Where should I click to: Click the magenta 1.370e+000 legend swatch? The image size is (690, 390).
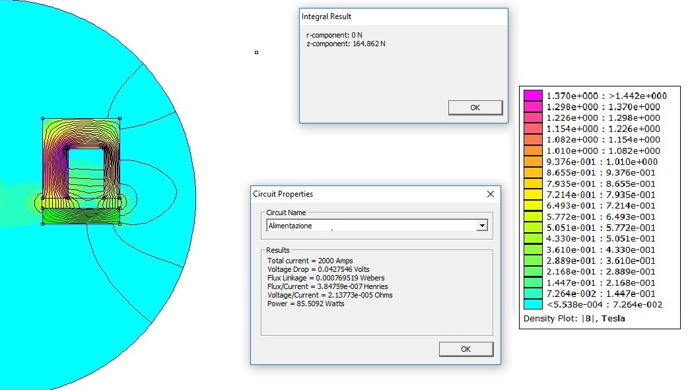tap(533, 96)
